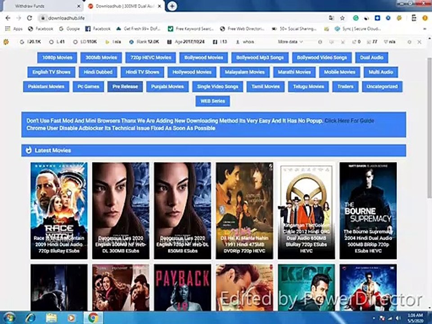Viewport: 432px width, 324px height.
Task: Follow the Click Here For Guide link
Action: [349, 121]
